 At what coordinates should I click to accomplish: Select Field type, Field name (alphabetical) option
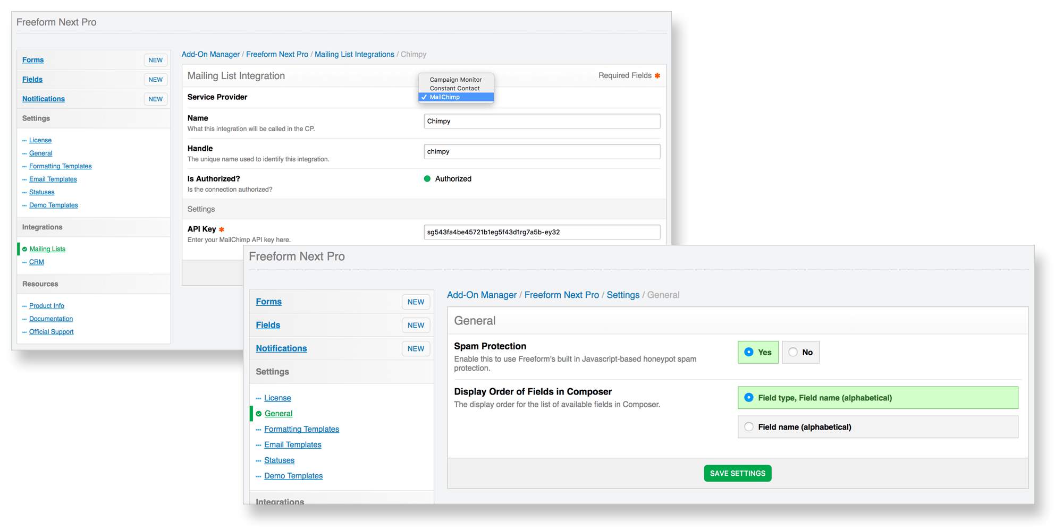point(878,398)
